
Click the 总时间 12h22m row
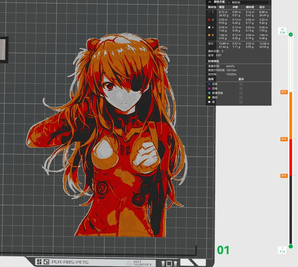222,74
